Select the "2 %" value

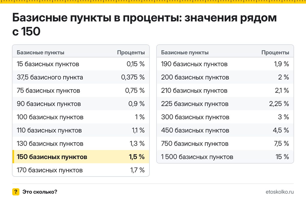point(284,77)
